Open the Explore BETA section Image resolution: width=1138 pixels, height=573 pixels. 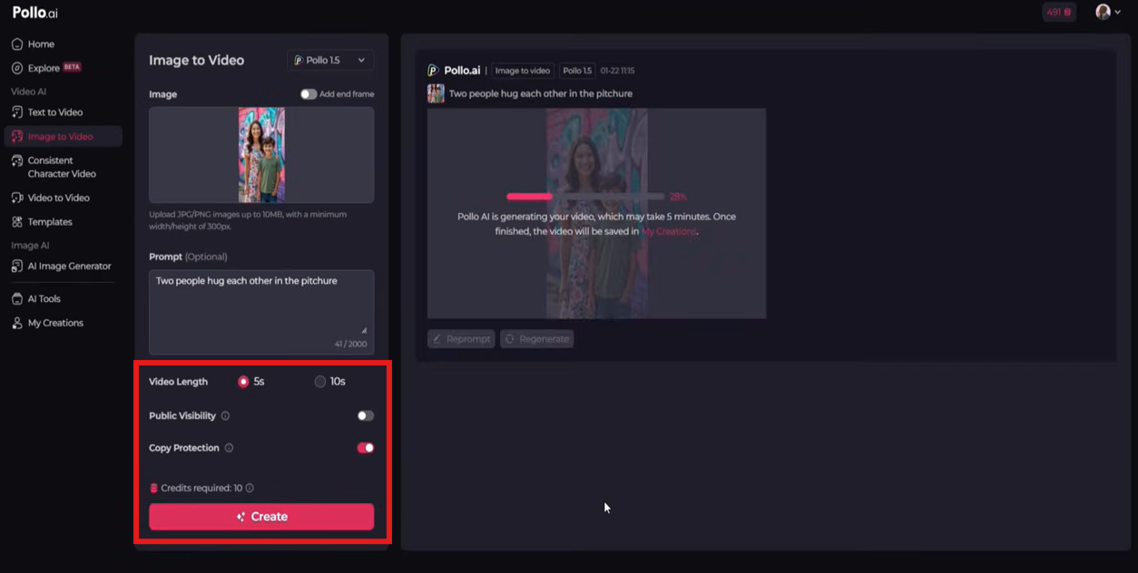point(44,67)
